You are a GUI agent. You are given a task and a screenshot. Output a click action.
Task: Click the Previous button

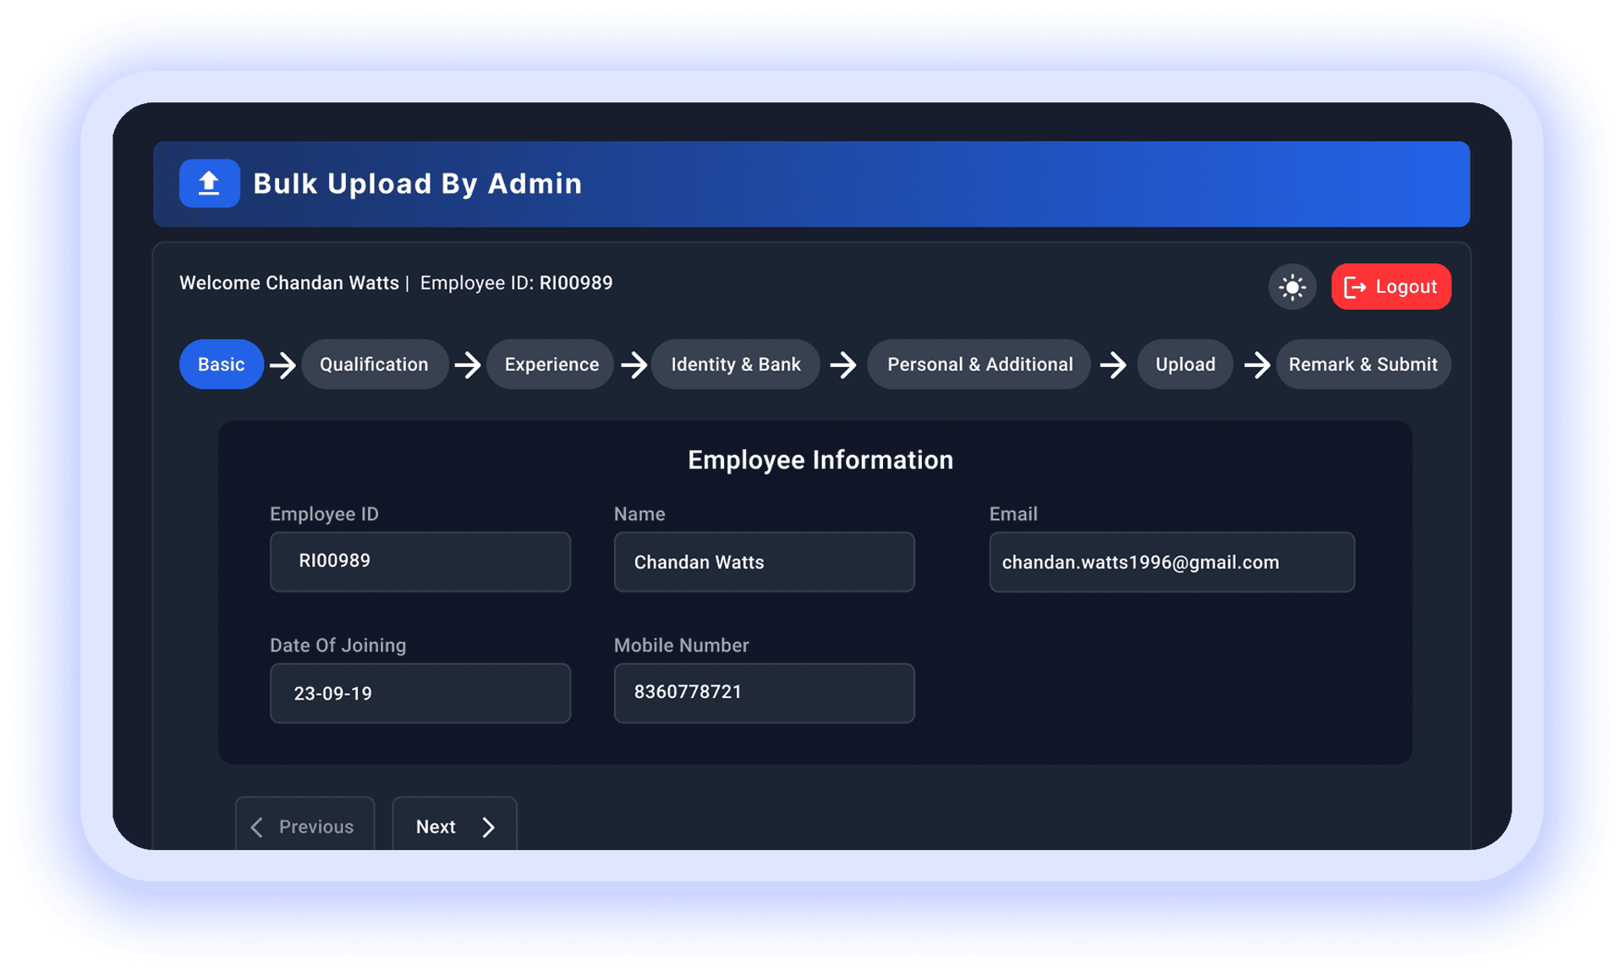(304, 826)
